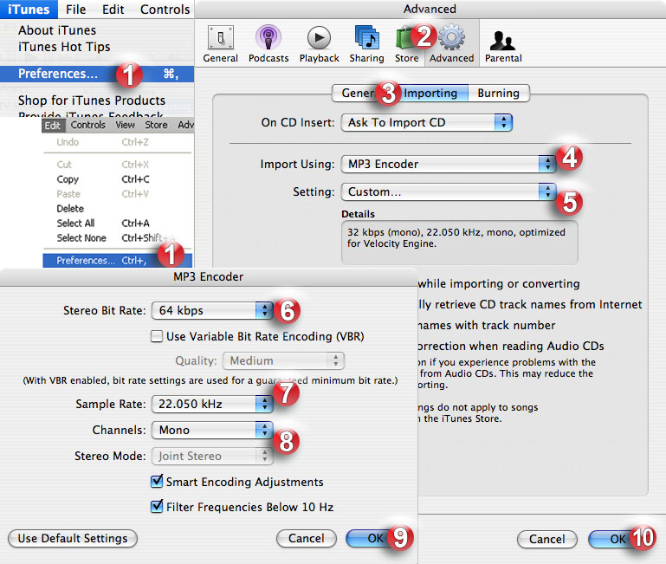Open the Import Using MP3 Encoder dropdown
666x564 pixels.
point(448,164)
